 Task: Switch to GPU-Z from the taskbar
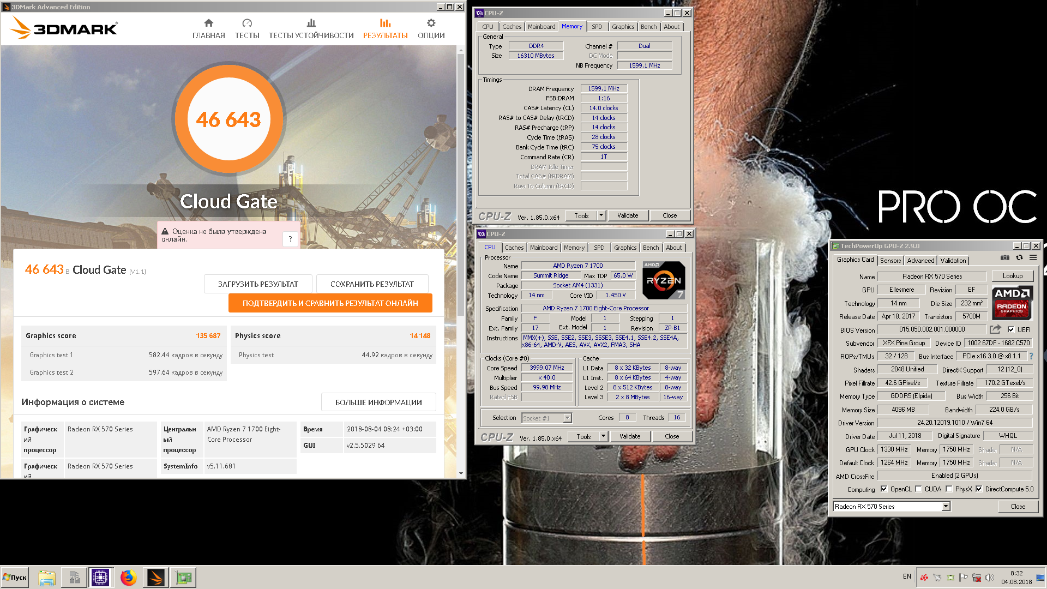183,578
